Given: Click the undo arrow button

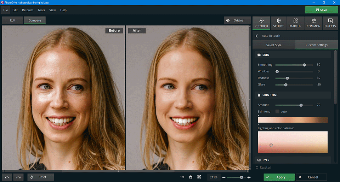Looking at the screenshot, I should (7, 177).
